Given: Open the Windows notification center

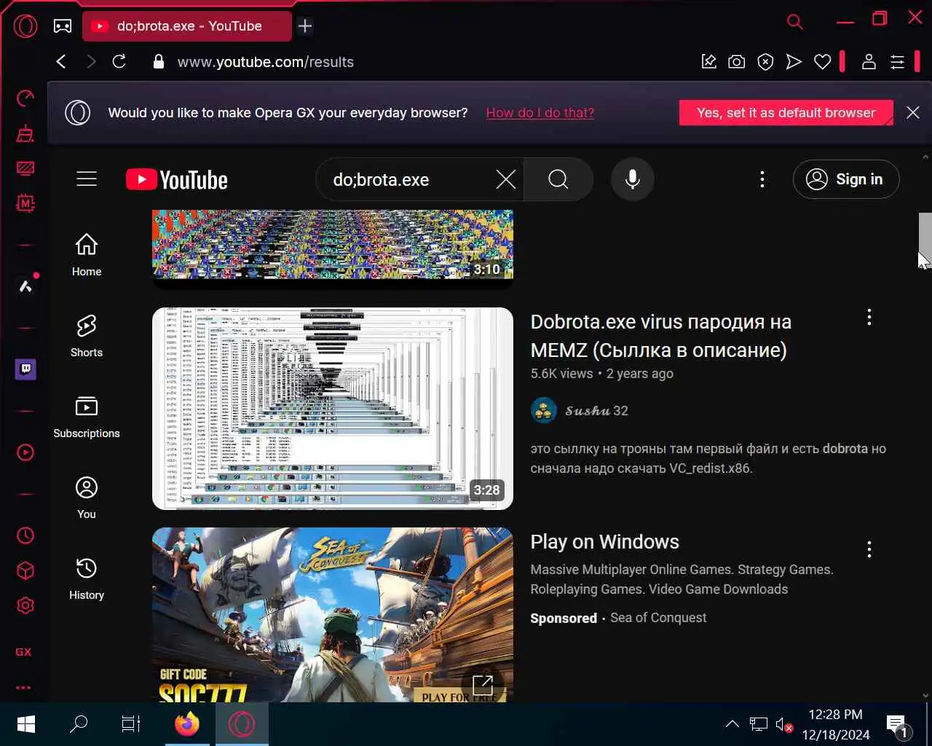Looking at the screenshot, I should [x=897, y=724].
